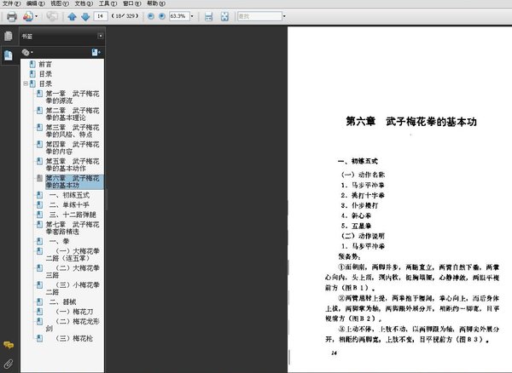Screen dimensions: 512x373
Task: Click the zoom in round button
Action: pyautogui.click(x=162, y=16)
